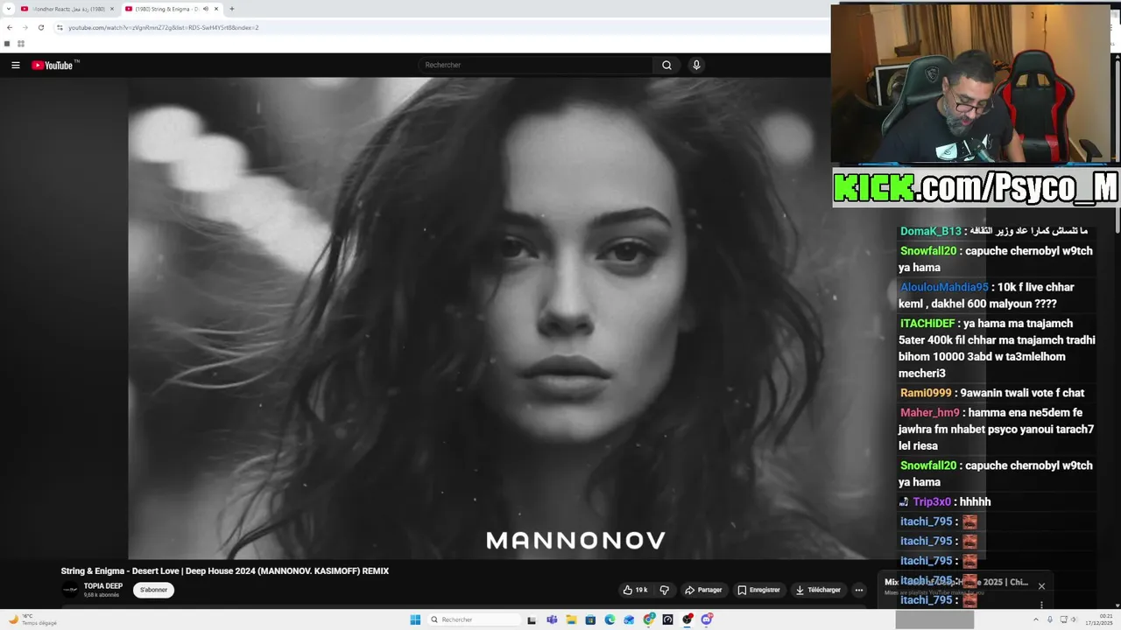Open the bookmarks bar apps grid icon

pos(21,44)
